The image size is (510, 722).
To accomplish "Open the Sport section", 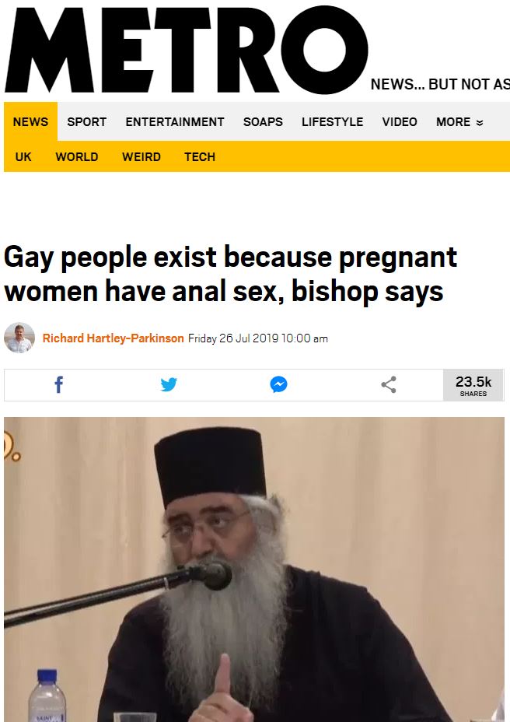I will (86, 122).
